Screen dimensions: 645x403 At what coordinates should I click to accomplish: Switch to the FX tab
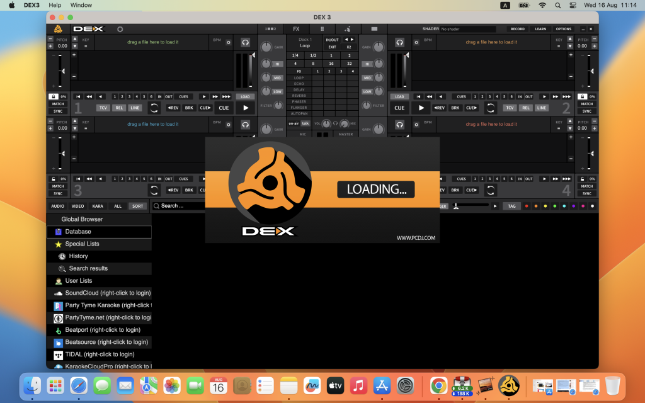click(296, 29)
